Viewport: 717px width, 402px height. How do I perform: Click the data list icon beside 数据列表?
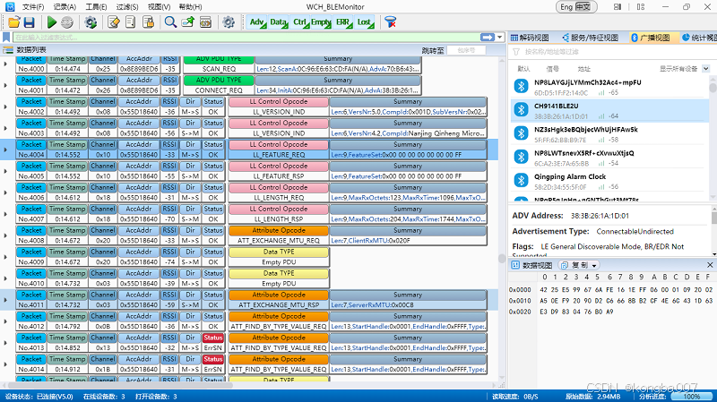pos(8,50)
